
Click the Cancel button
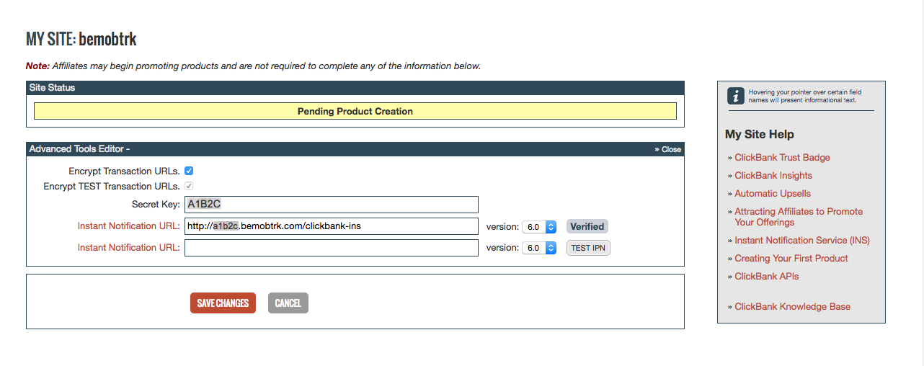[288, 303]
